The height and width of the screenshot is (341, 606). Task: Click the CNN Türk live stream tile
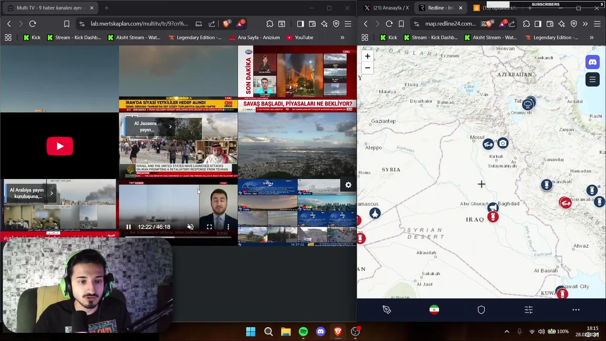[x=178, y=79]
